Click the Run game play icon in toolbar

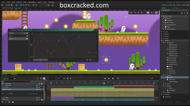point(24,5)
